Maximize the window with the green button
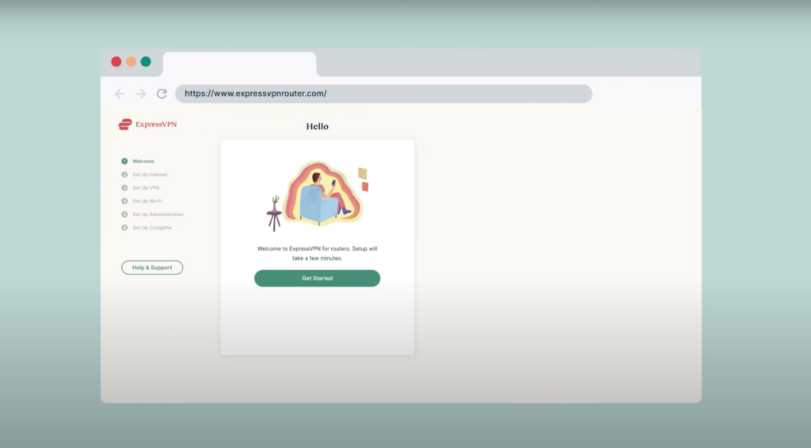Image resolution: width=811 pixels, height=448 pixels. coord(146,62)
